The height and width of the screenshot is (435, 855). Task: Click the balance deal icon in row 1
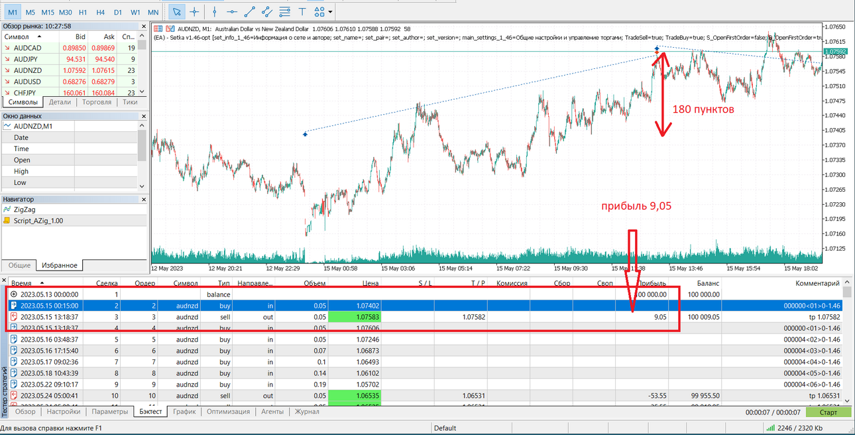coord(14,294)
